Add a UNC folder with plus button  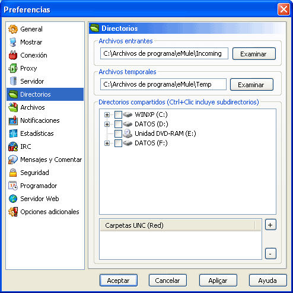[x=270, y=225]
